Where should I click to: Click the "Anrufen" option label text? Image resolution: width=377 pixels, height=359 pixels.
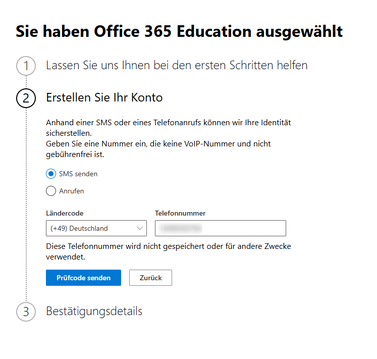[72, 191]
